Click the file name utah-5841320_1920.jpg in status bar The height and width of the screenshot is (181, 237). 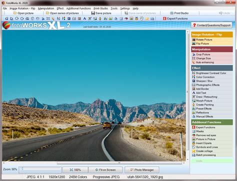pos(145,177)
